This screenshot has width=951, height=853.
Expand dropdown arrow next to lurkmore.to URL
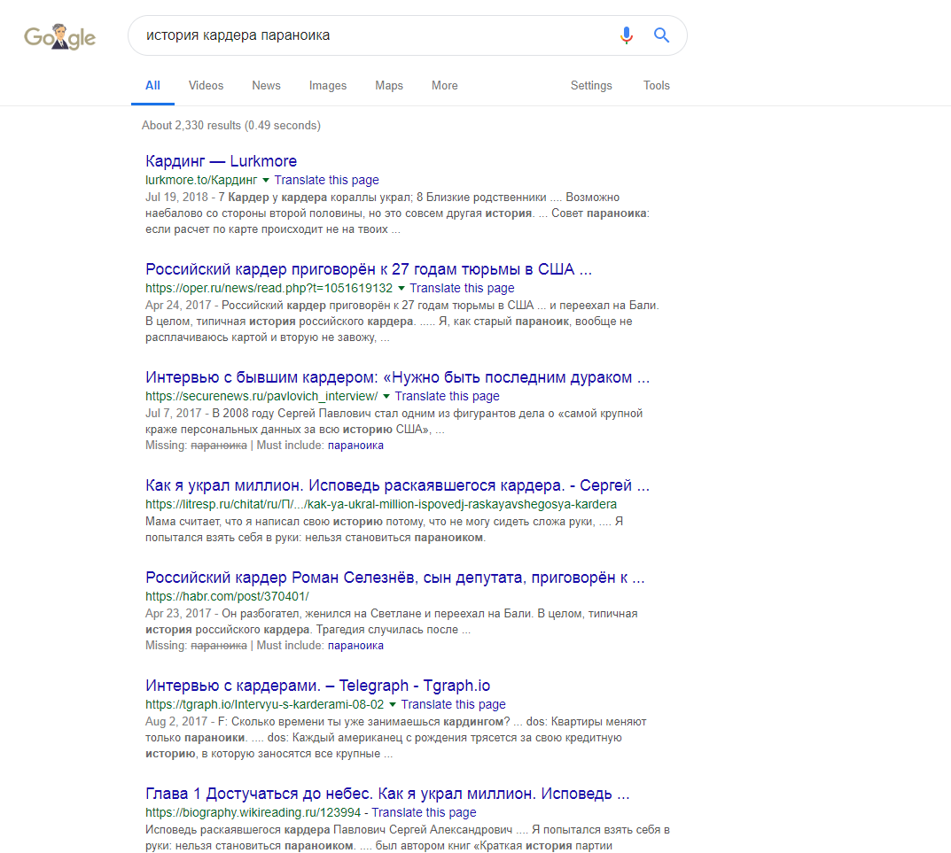[x=266, y=180]
